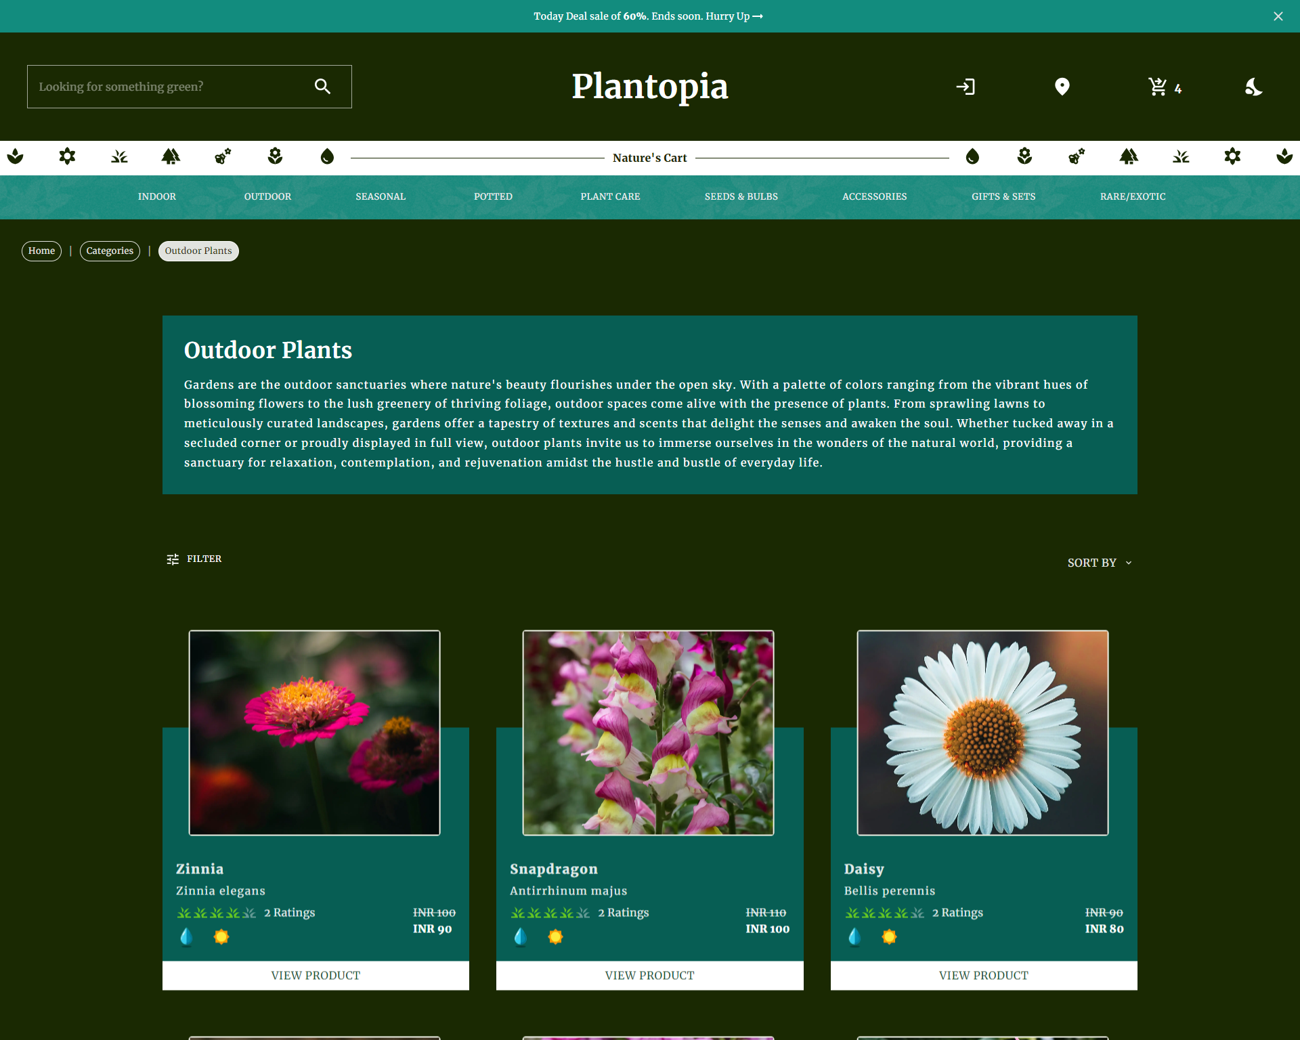The width and height of the screenshot is (1300, 1040).
Task: Click the Daisy water drop icon
Action: (854, 937)
